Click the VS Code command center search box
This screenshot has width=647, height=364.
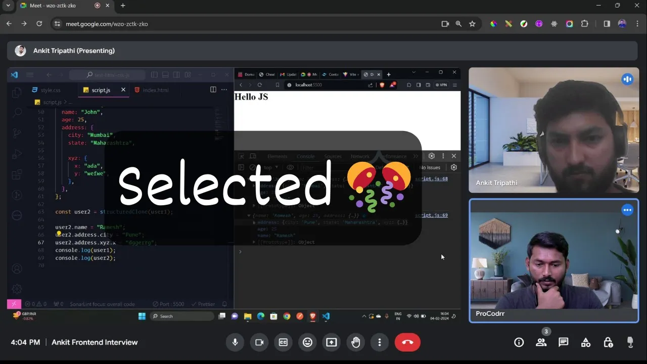tap(107, 75)
